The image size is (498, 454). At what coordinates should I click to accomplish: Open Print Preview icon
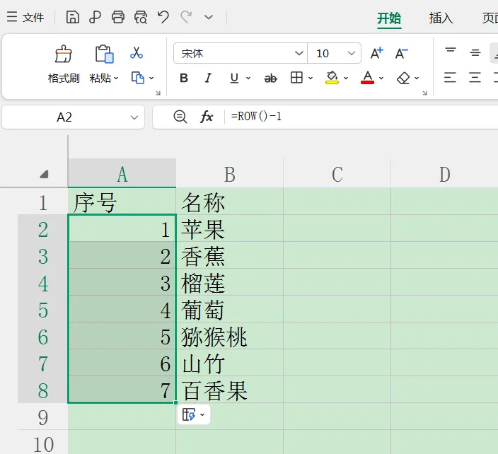(141, 17)
